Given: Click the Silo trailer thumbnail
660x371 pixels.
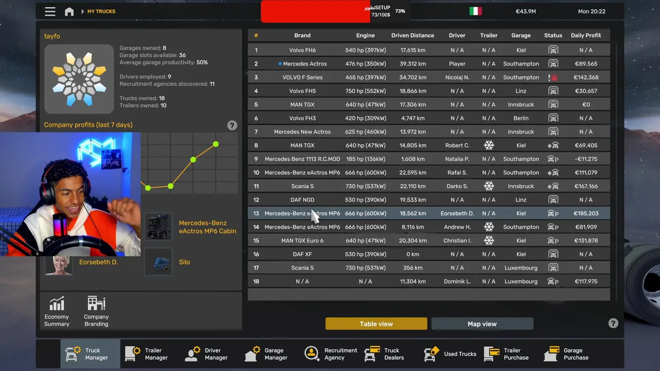Looking at the screenshot, I should (x=158, y=262).
